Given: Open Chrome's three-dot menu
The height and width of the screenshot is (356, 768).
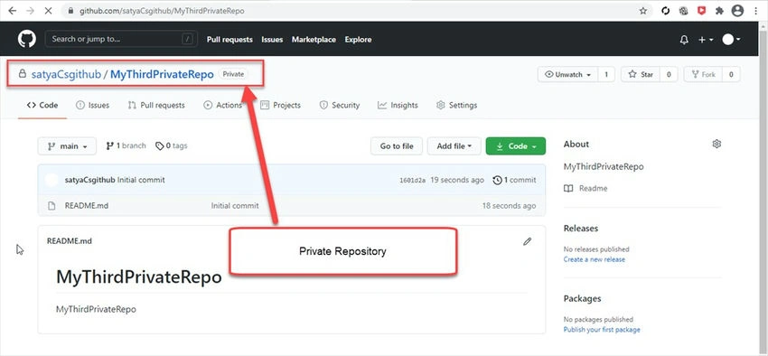Looking at the screenshot, I should click(754, 11).
